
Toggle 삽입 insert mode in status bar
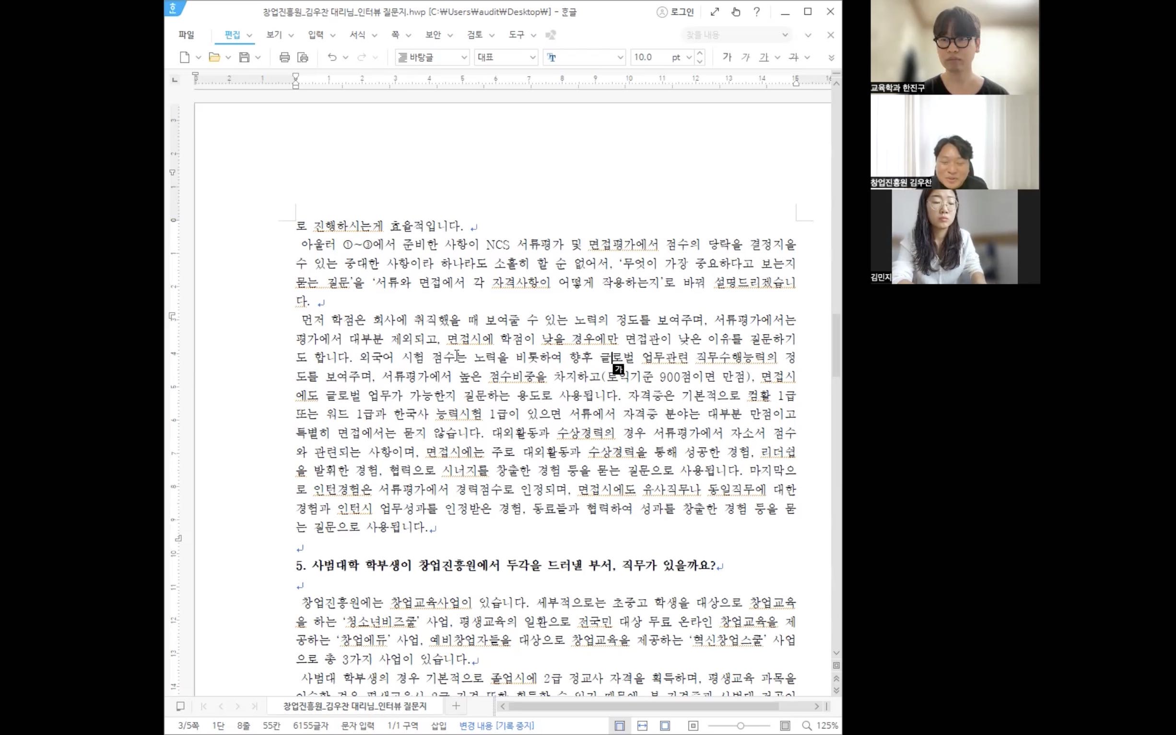(438, 726)
